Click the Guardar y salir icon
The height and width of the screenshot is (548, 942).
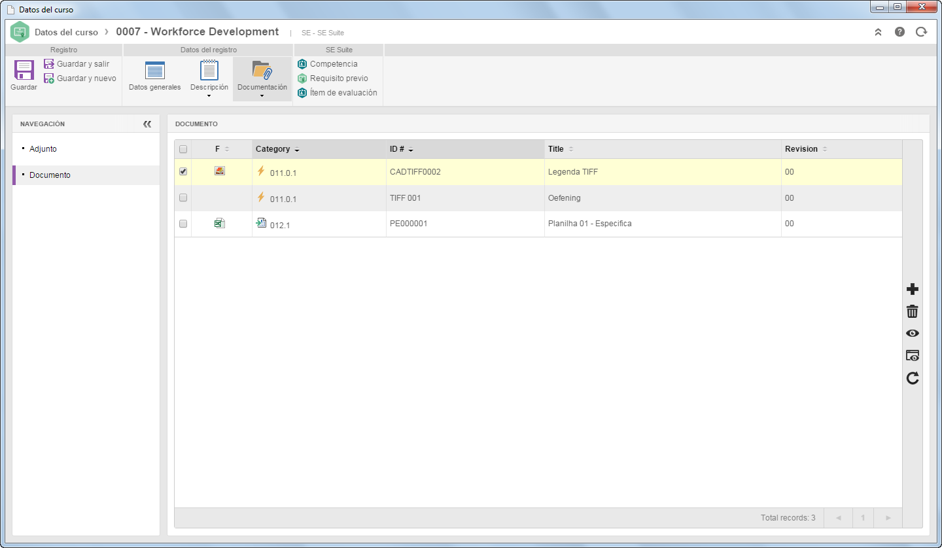[x=49, y=64]
